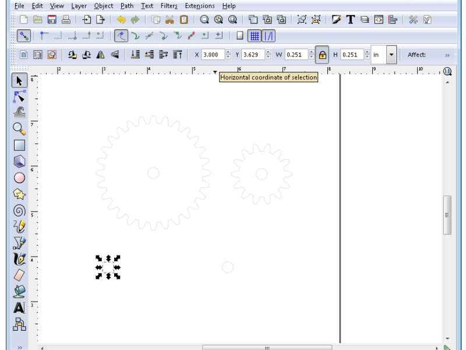Select the 3D Box tool
466x350 pixels.
click(19, 162)
